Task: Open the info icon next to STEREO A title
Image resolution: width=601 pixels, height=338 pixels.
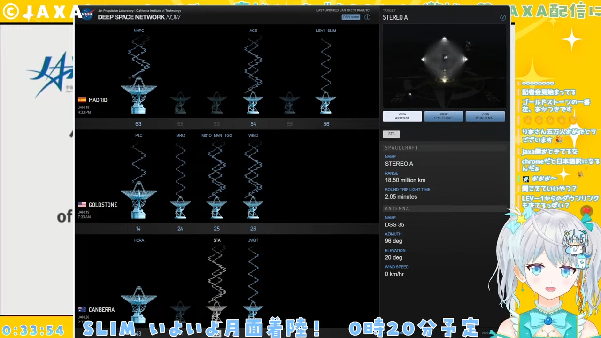Action: coord(503,17)
